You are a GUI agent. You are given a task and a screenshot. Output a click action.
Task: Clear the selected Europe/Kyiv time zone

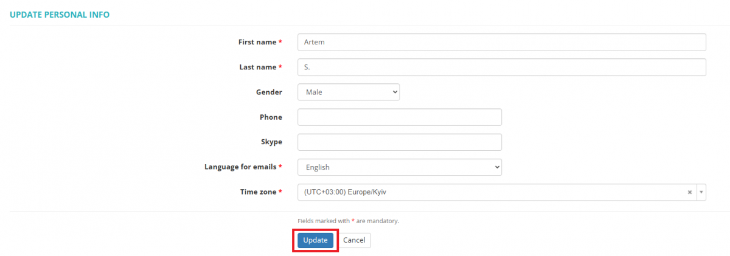tap(689, 192)
